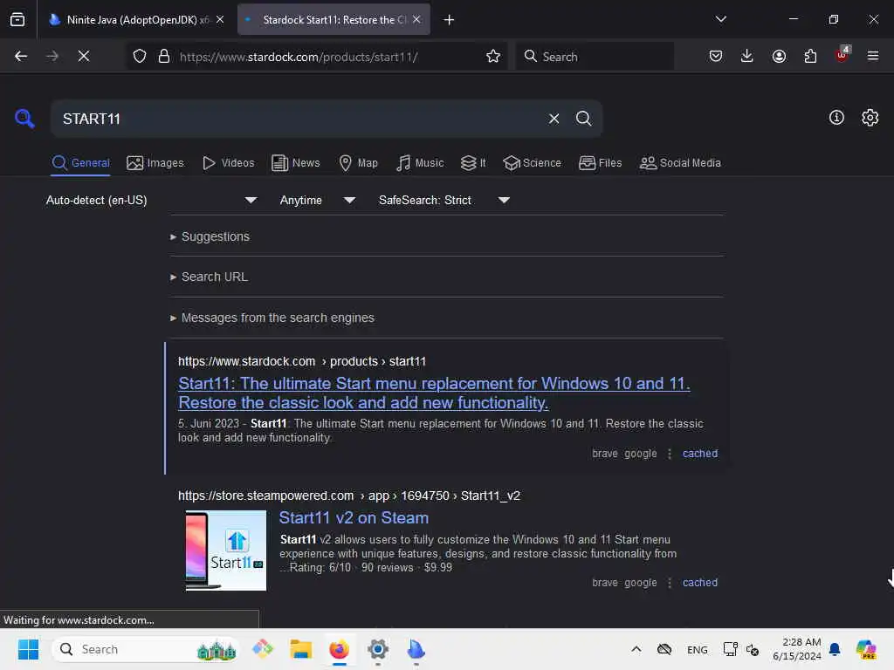
Task: Show hidden system tray icons
Action: click(x=636, y=649)
